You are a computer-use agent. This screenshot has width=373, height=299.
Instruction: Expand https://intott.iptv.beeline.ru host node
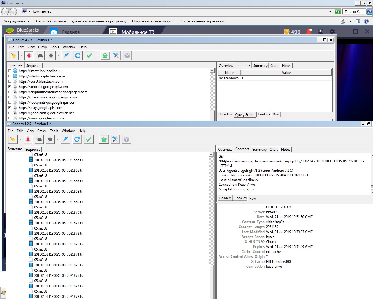[10, 71]
